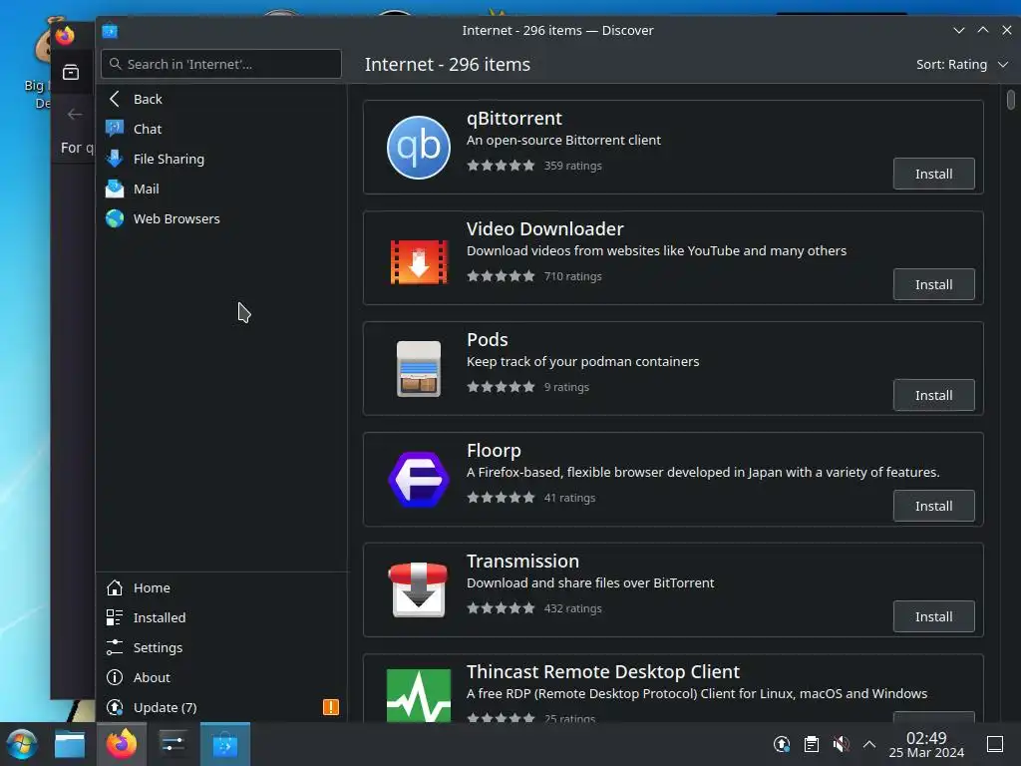This screenshot has width=1021, height=766.
Task: Click the Installed list icon
Action: 115,617
